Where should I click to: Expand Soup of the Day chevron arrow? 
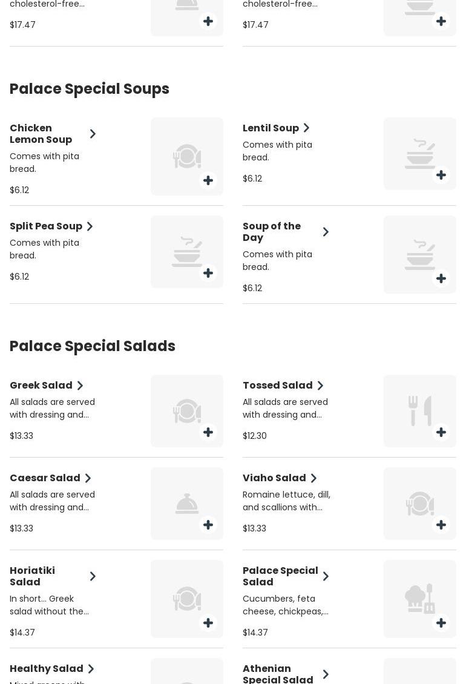click(x=326, y=232)
